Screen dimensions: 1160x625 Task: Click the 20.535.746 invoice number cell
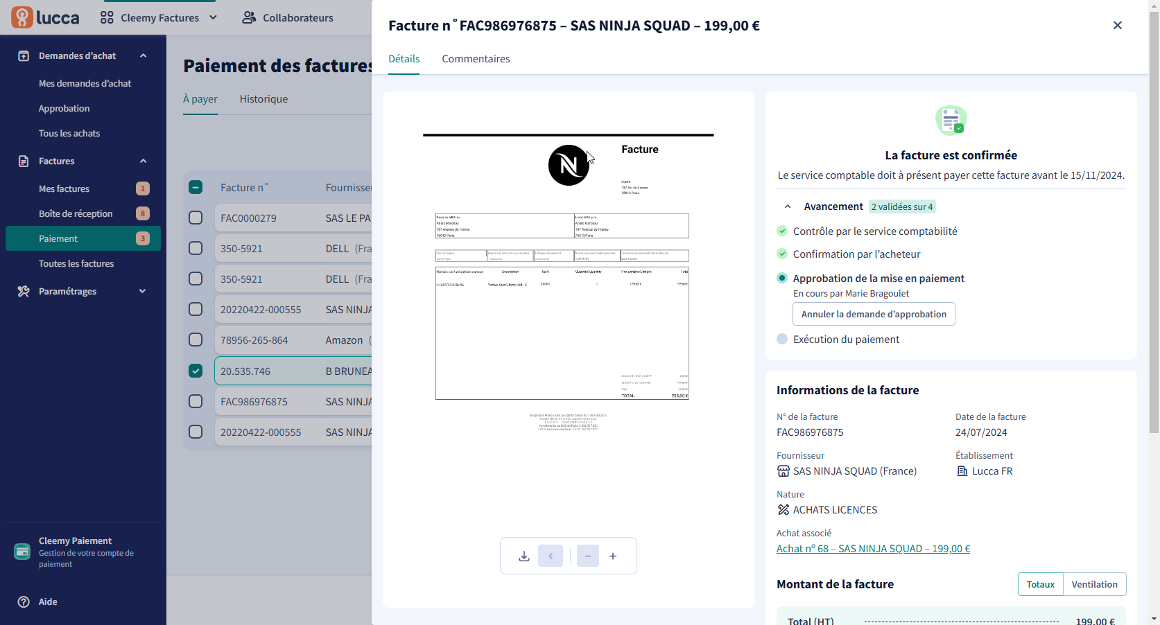[245, 371]
